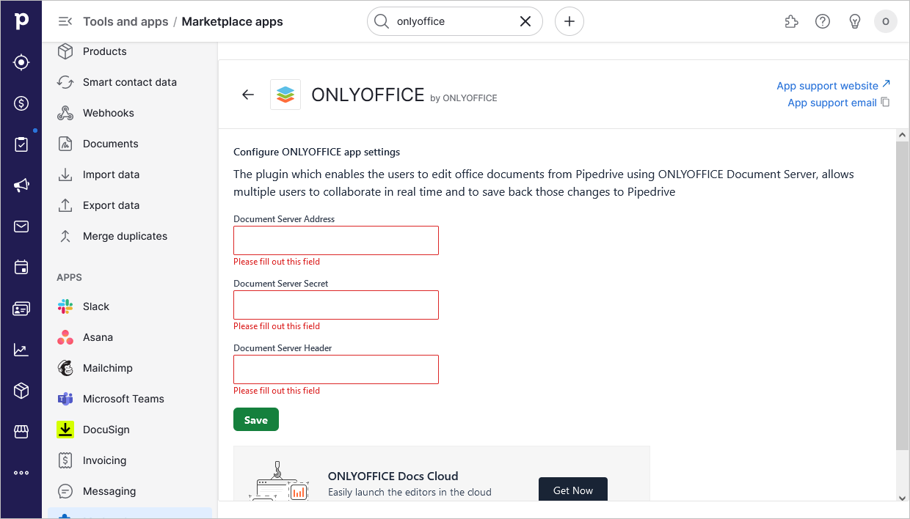Viewport: 910px width, 519px height.
Task: Go back using the arrow above ONLYOFFICE
Action: (x=247, y=94)
